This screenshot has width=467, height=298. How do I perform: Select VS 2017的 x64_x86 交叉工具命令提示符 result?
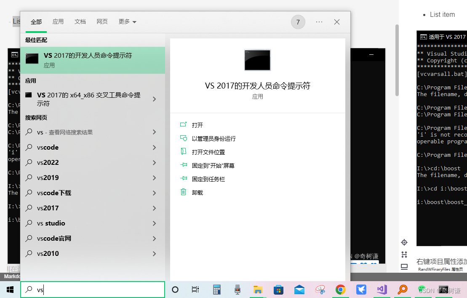coord(88,99)
